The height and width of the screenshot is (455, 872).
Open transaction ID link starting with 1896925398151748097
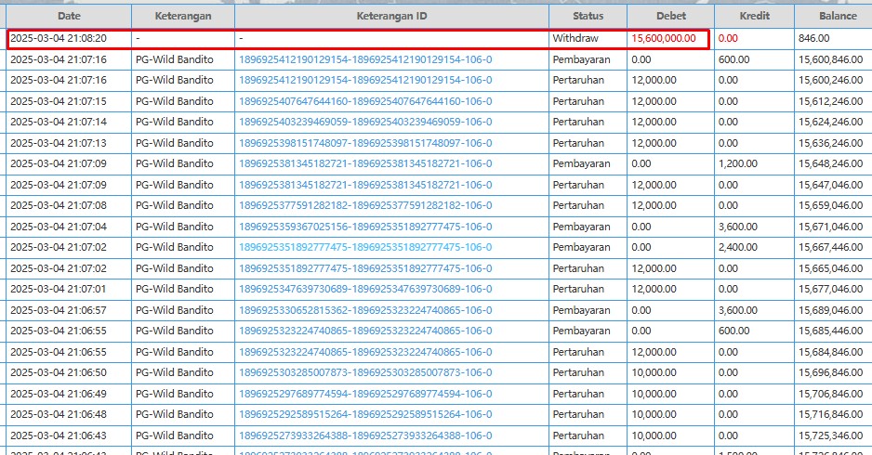[x=365, y=143]
